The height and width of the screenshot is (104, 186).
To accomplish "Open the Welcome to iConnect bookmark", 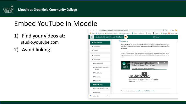I will tap(138, 33).
